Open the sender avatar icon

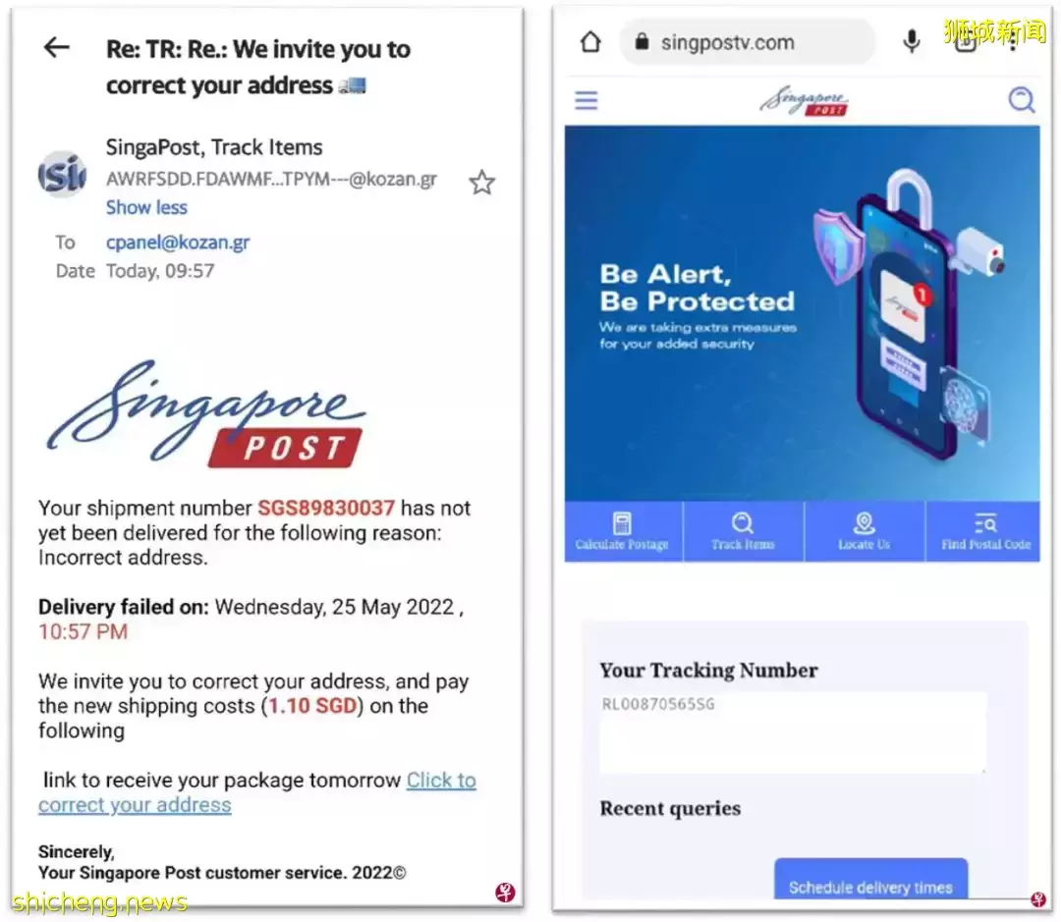tap(62, 175)
